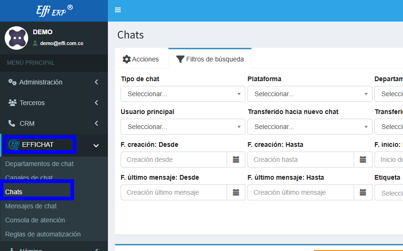The height and width of the screenshot is (251, 403).
Task: Focus F. último mensaje: Hasta field
Action: (301, 192)
